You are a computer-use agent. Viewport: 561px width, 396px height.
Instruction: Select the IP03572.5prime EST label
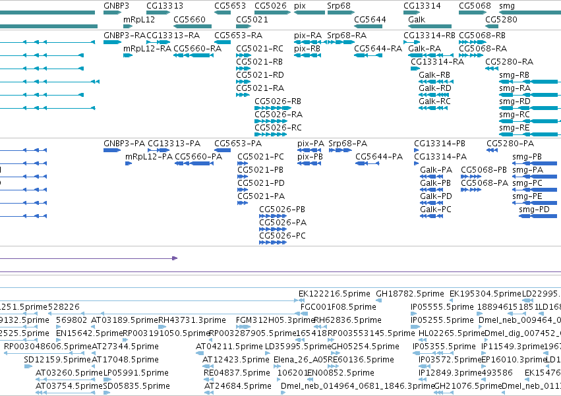click(450, 360)
